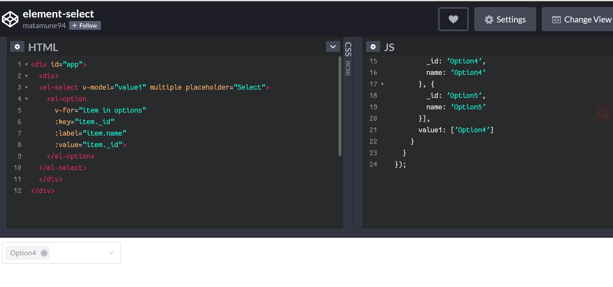Click name: 'Option5' line in JS
The image size is (613, 287).
coord(456,107)
